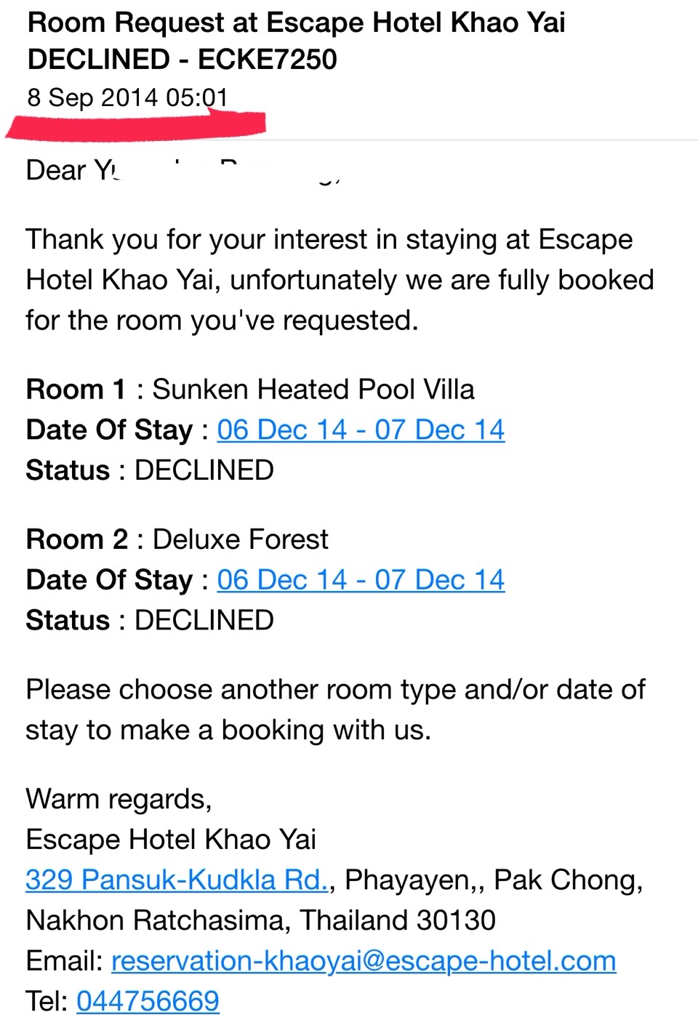
Task: Open Room 2 date of stay link
Action: pos(361,579)
